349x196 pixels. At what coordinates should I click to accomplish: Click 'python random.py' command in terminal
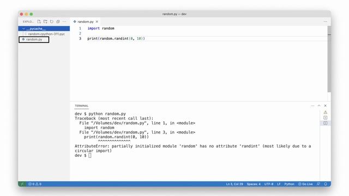click(107, 114)
